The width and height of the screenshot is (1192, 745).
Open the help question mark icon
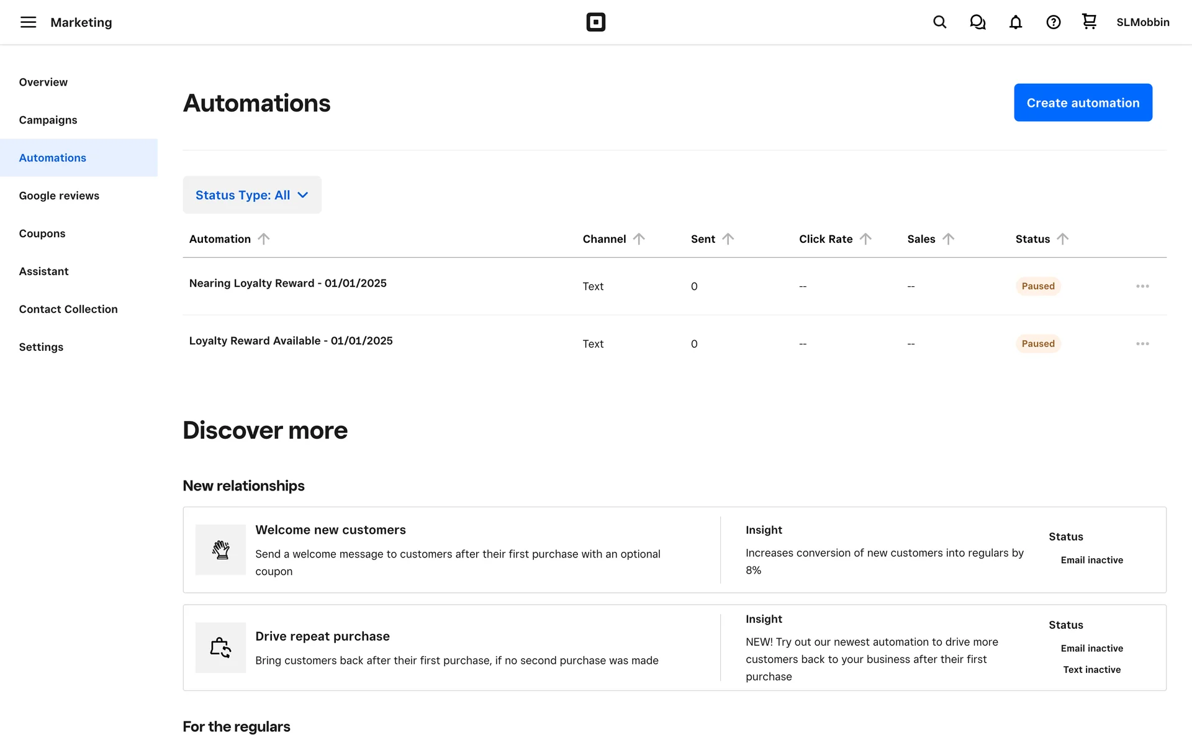1053,22
